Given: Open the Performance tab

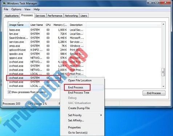Looking at the screenshot, I should coord(55,16).
